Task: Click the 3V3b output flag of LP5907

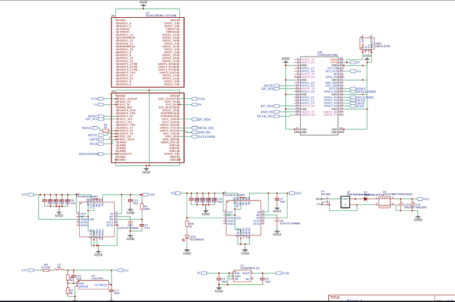Action: 278,273
